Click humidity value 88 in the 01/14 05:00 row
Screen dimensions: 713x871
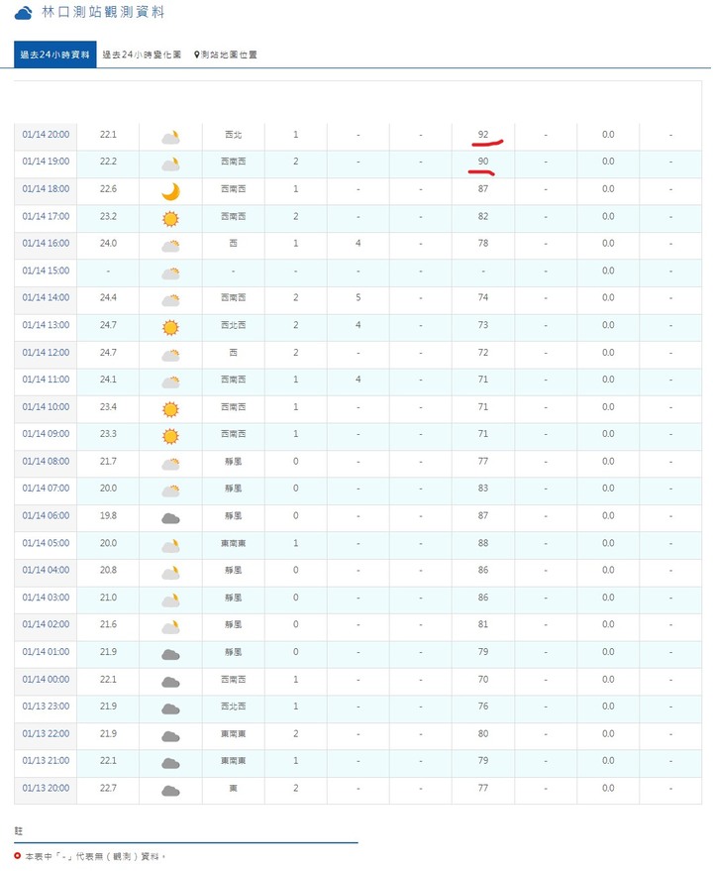[x=483, y=543]
